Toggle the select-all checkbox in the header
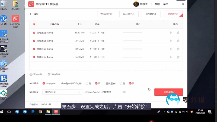Screen dimensions: 217x122 pyautogui.click(x=34, y=24)
